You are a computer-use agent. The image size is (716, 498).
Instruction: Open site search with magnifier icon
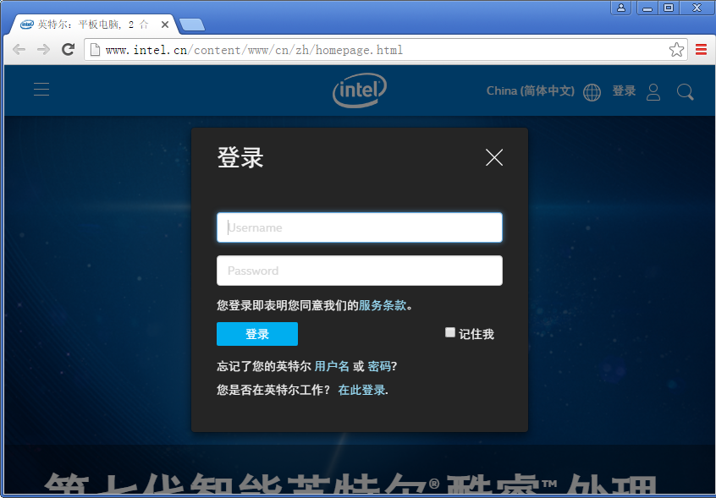click(x=685, y=92)
